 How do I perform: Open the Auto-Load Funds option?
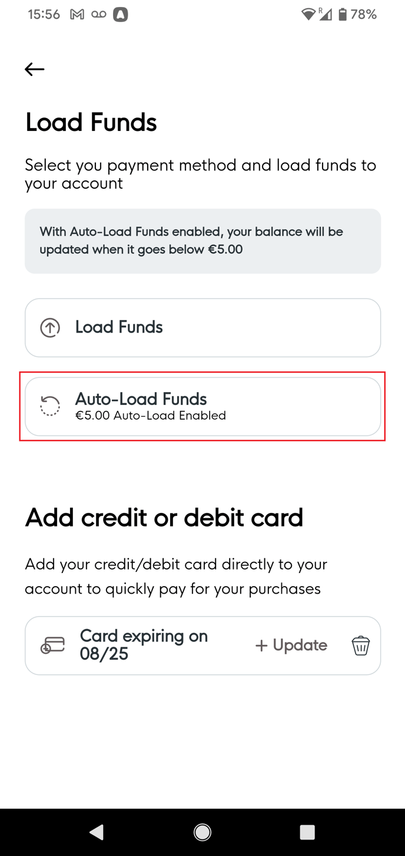203,406
